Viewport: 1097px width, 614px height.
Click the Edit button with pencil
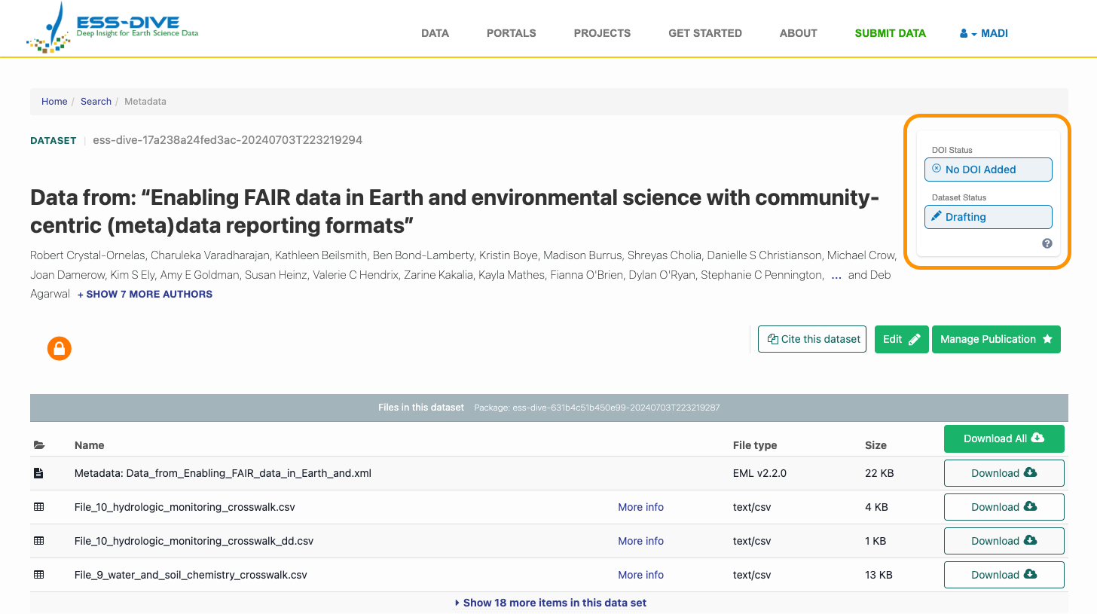[x=901, y=339]
